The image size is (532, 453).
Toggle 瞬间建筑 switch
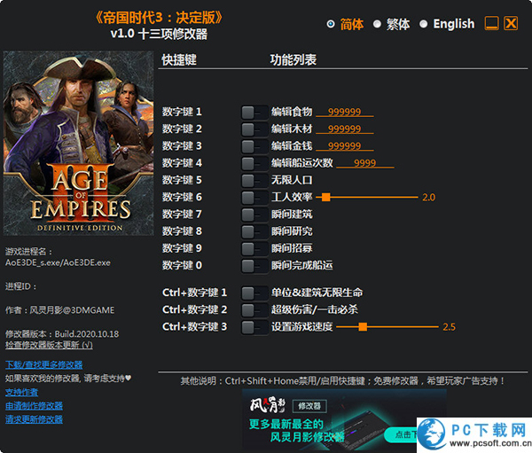point(254,215)
